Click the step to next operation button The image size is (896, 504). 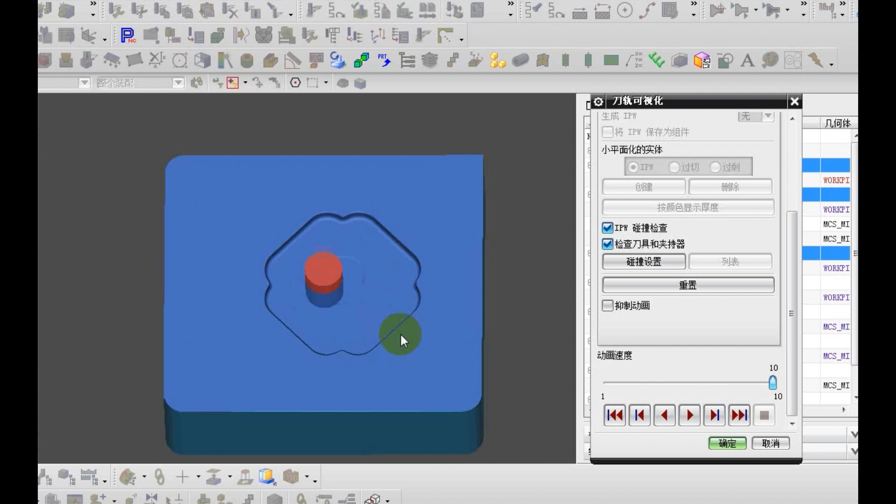714,415
